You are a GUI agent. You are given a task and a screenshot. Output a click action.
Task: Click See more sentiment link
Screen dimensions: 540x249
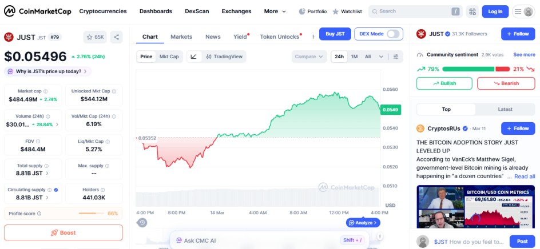[x=524, y=55]
